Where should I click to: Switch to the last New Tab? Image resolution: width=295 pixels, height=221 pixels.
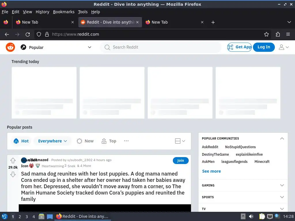point(174,22)
